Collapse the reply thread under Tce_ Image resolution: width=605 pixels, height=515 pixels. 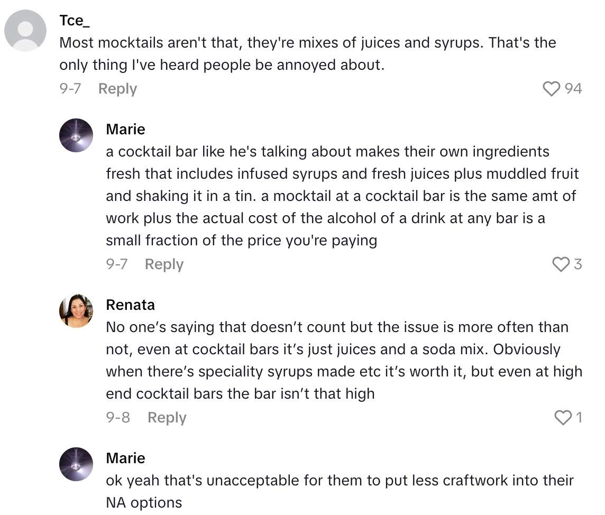pos(117,89)
